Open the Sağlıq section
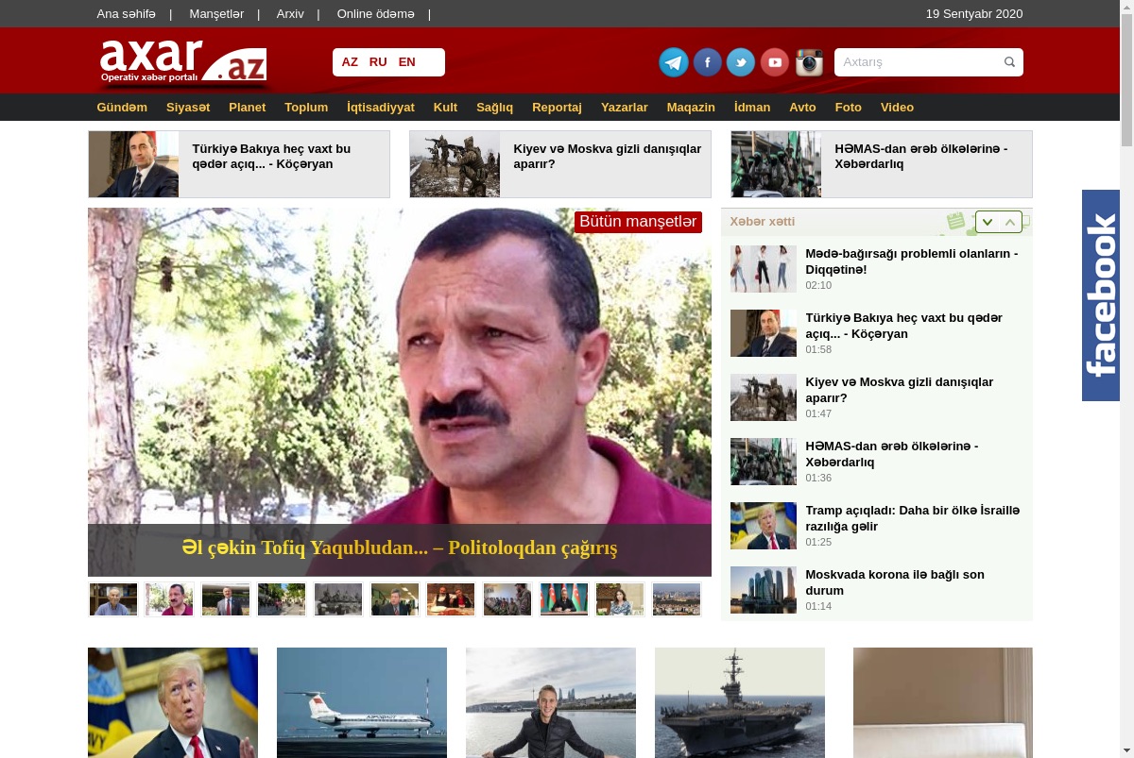The width and height of the screenshot is (1134, 758). (x=494, y=108)
